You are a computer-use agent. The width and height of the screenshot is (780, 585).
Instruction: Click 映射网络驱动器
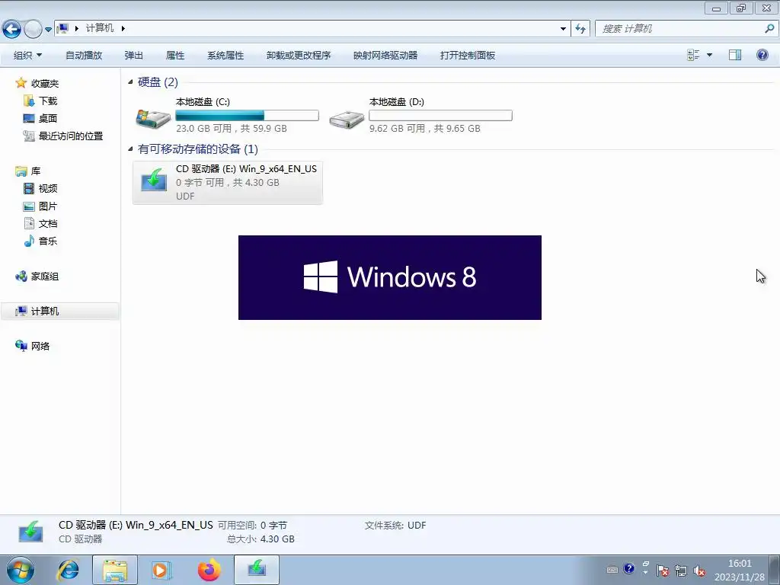click(x=385, y=55)
